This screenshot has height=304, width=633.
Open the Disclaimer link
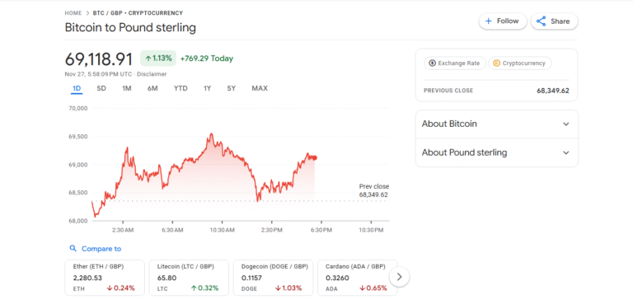point(152,74)
